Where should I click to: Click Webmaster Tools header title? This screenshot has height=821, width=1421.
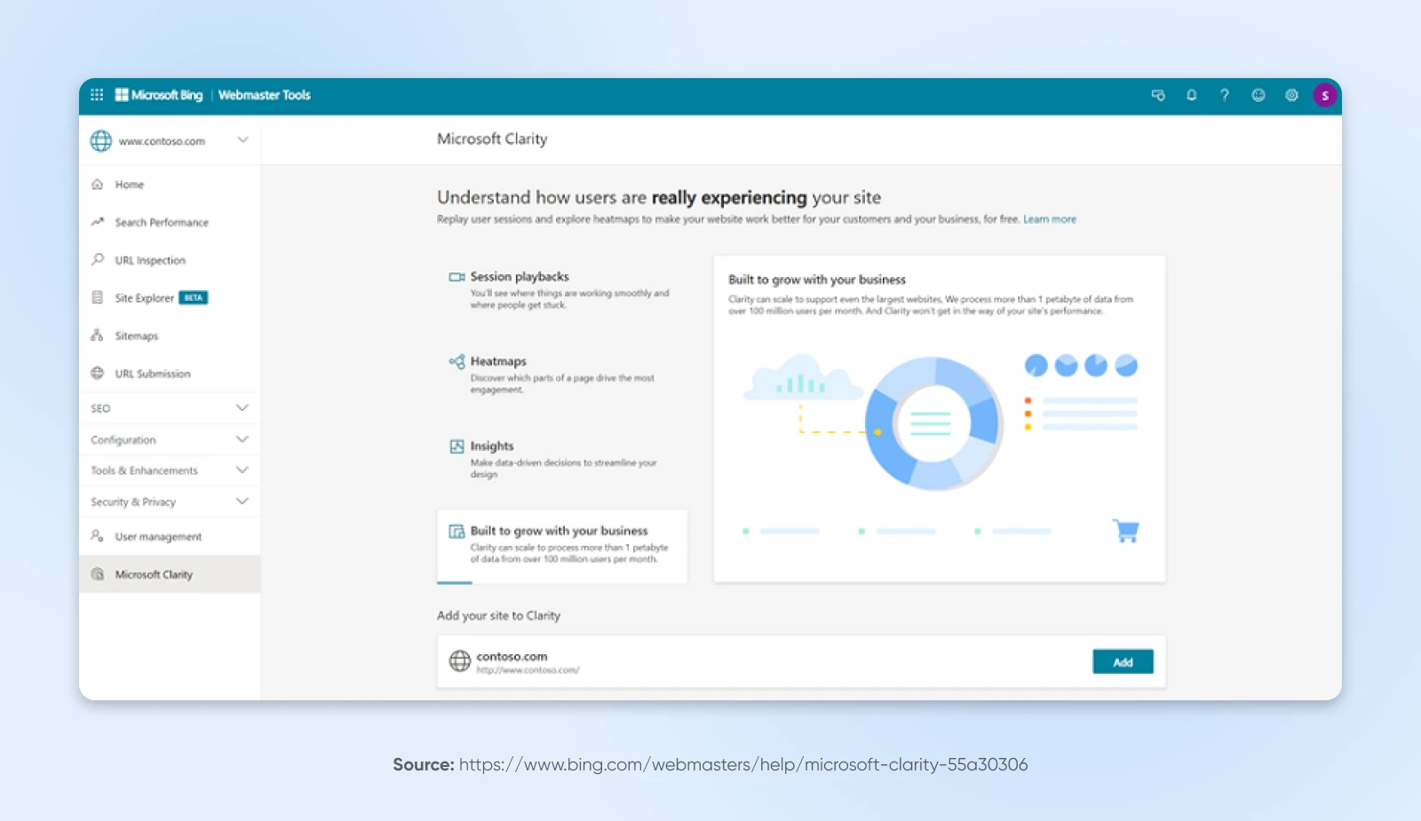tap(265, 95)
